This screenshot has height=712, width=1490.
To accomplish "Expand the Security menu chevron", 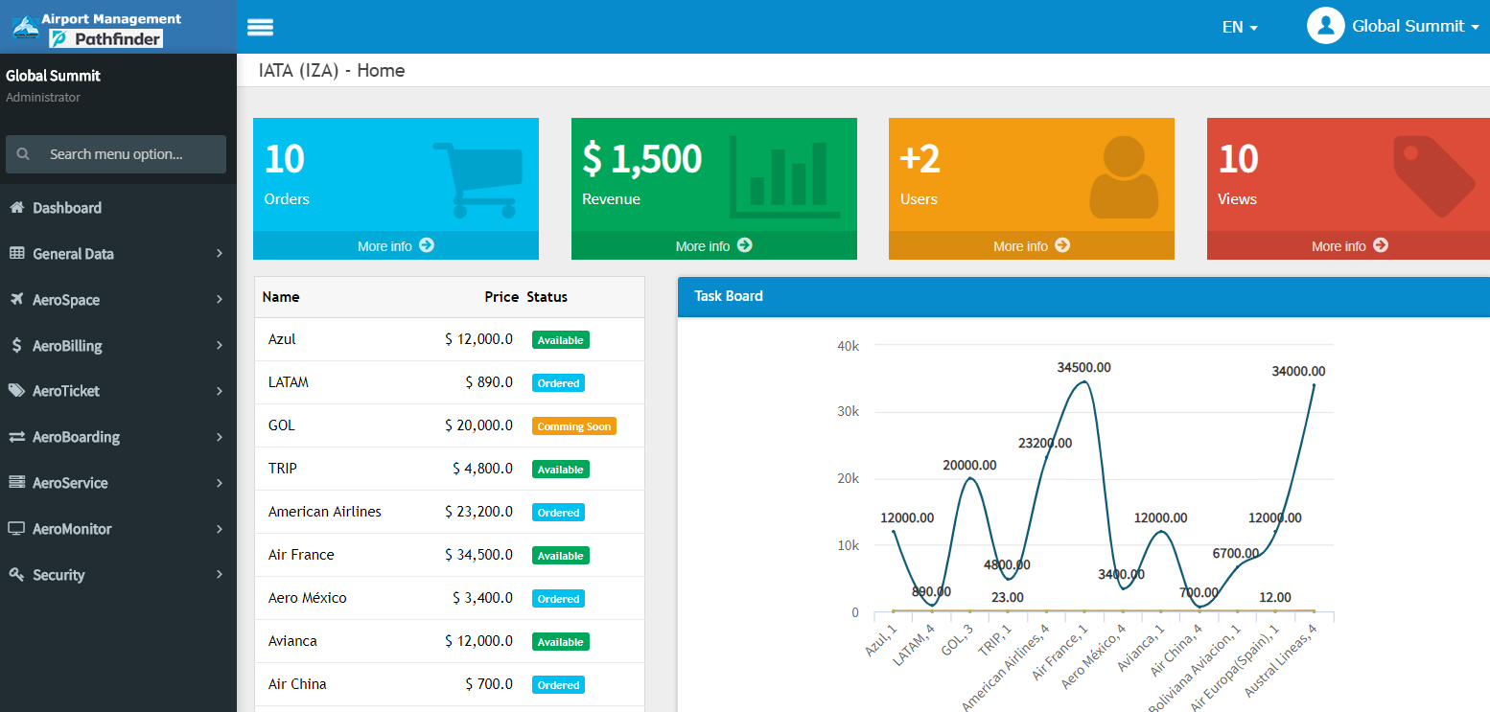I will (x=220, y=575).
